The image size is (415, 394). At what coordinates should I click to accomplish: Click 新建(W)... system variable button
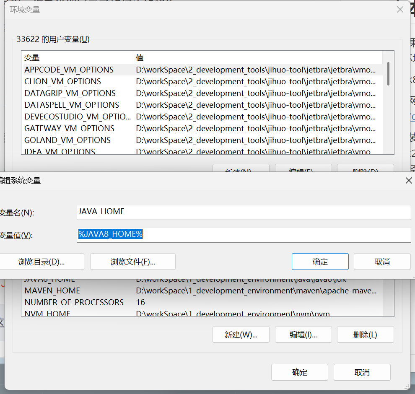(x=241, y=334)
